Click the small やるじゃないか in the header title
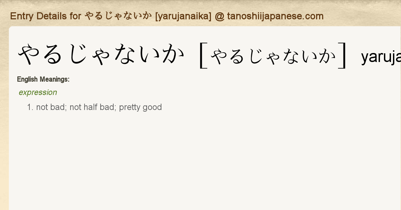This screenshot has width=401, height=210. [118, 16]
